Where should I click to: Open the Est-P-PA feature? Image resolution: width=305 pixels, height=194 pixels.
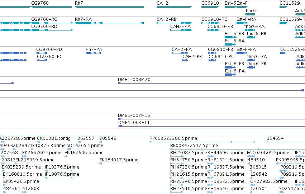242,53
